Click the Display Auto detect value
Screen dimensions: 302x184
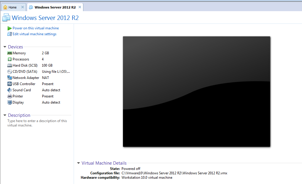pyautogui.click(x=51, y=102)
